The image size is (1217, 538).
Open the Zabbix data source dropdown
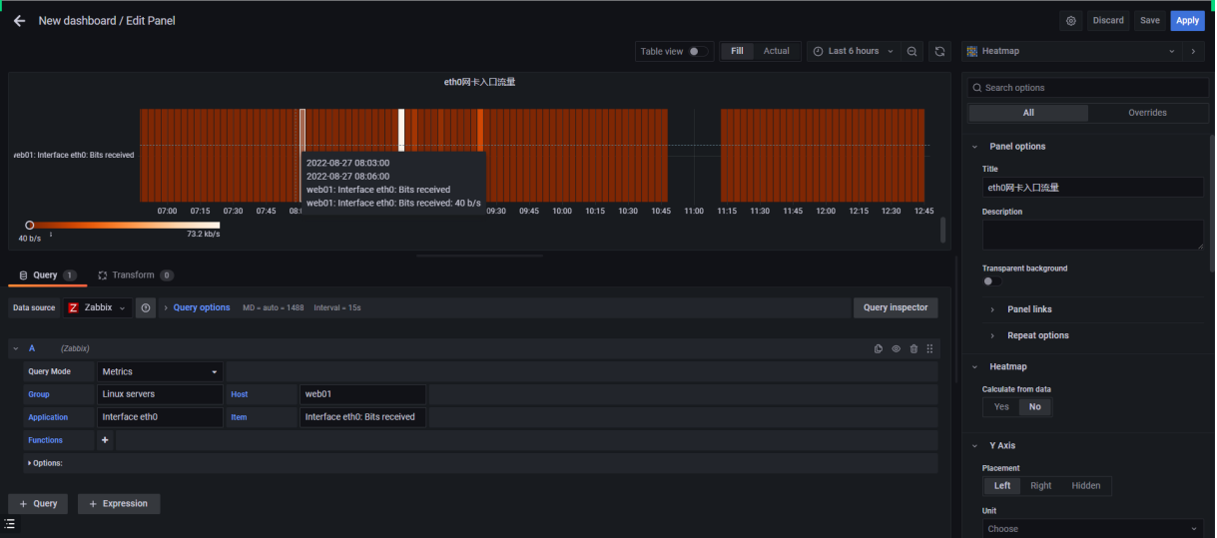click(97, 307)
